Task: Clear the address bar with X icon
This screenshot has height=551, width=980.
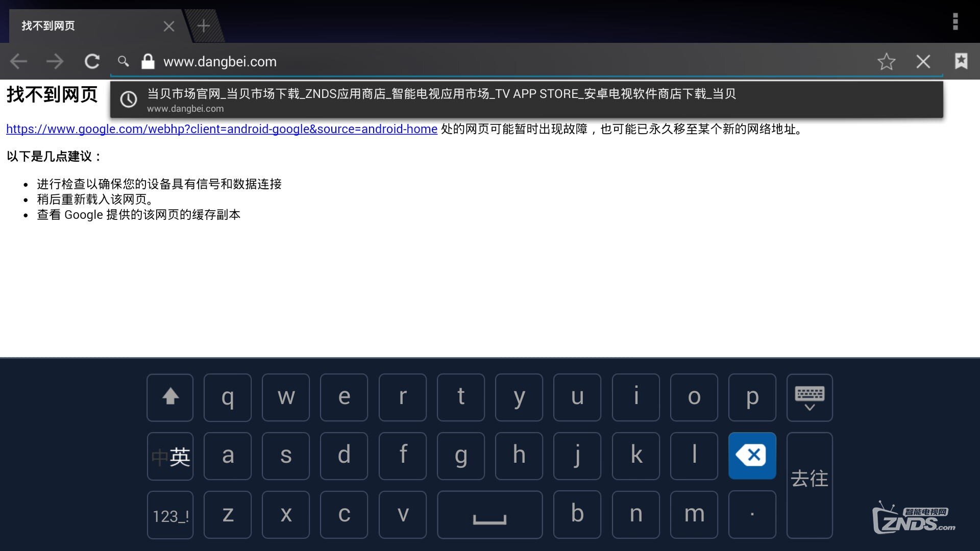Action: pyautogui.click(x=923, y=62)
